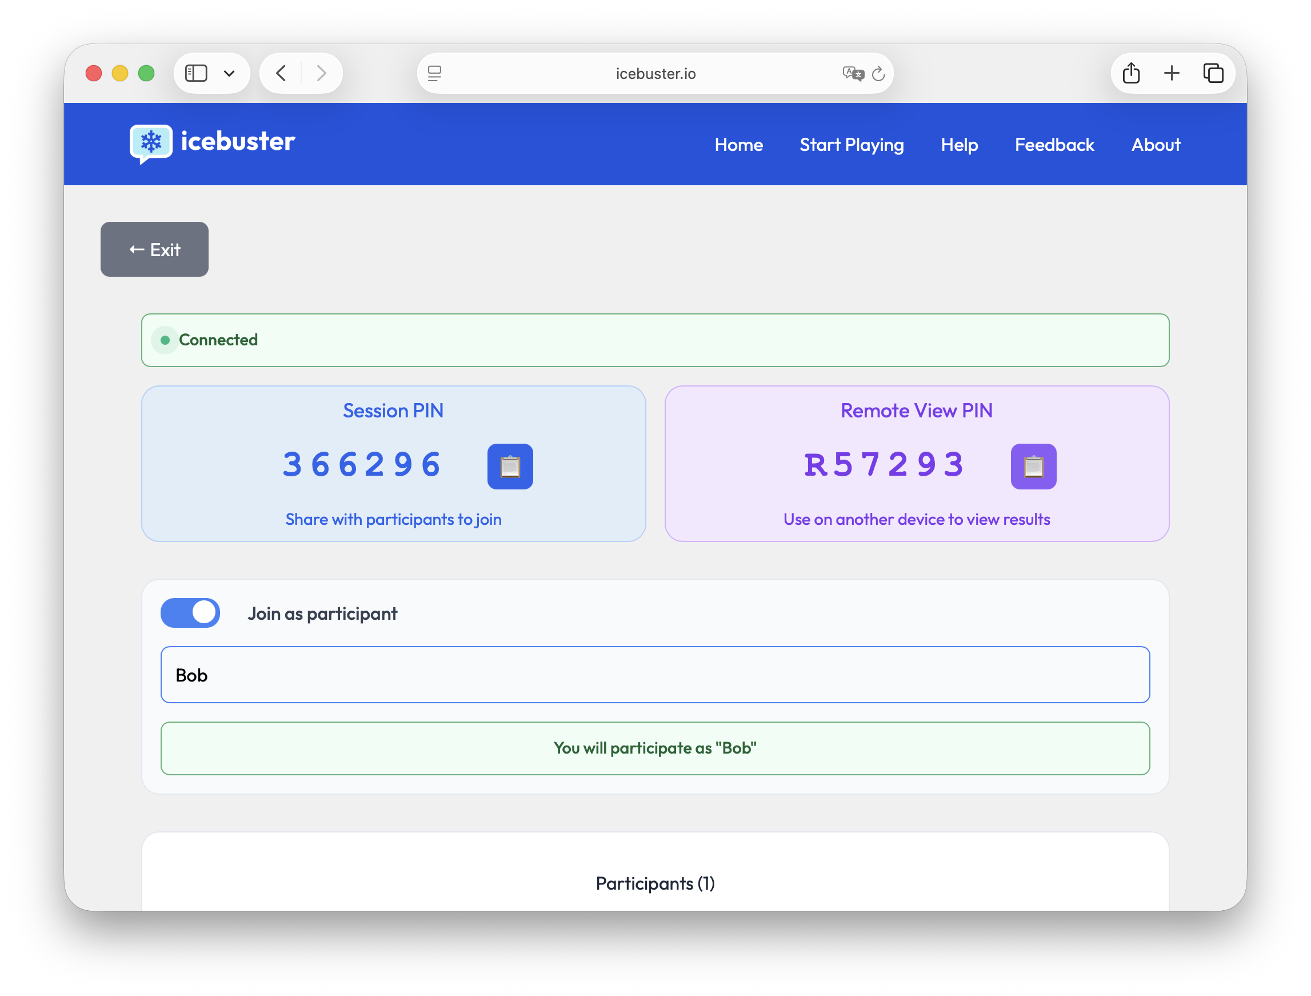
Task: Open a new tab with plus icon
Action: pos(1172,74)
